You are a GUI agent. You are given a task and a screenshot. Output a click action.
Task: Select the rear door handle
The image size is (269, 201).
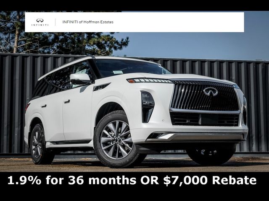[44, 106]
